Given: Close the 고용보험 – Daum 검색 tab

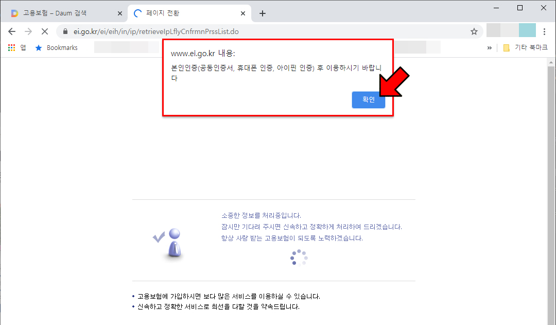Looking at the screenshot, I should [120, 13].
